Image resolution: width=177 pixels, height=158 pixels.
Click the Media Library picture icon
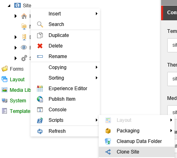tap(4, 90)
